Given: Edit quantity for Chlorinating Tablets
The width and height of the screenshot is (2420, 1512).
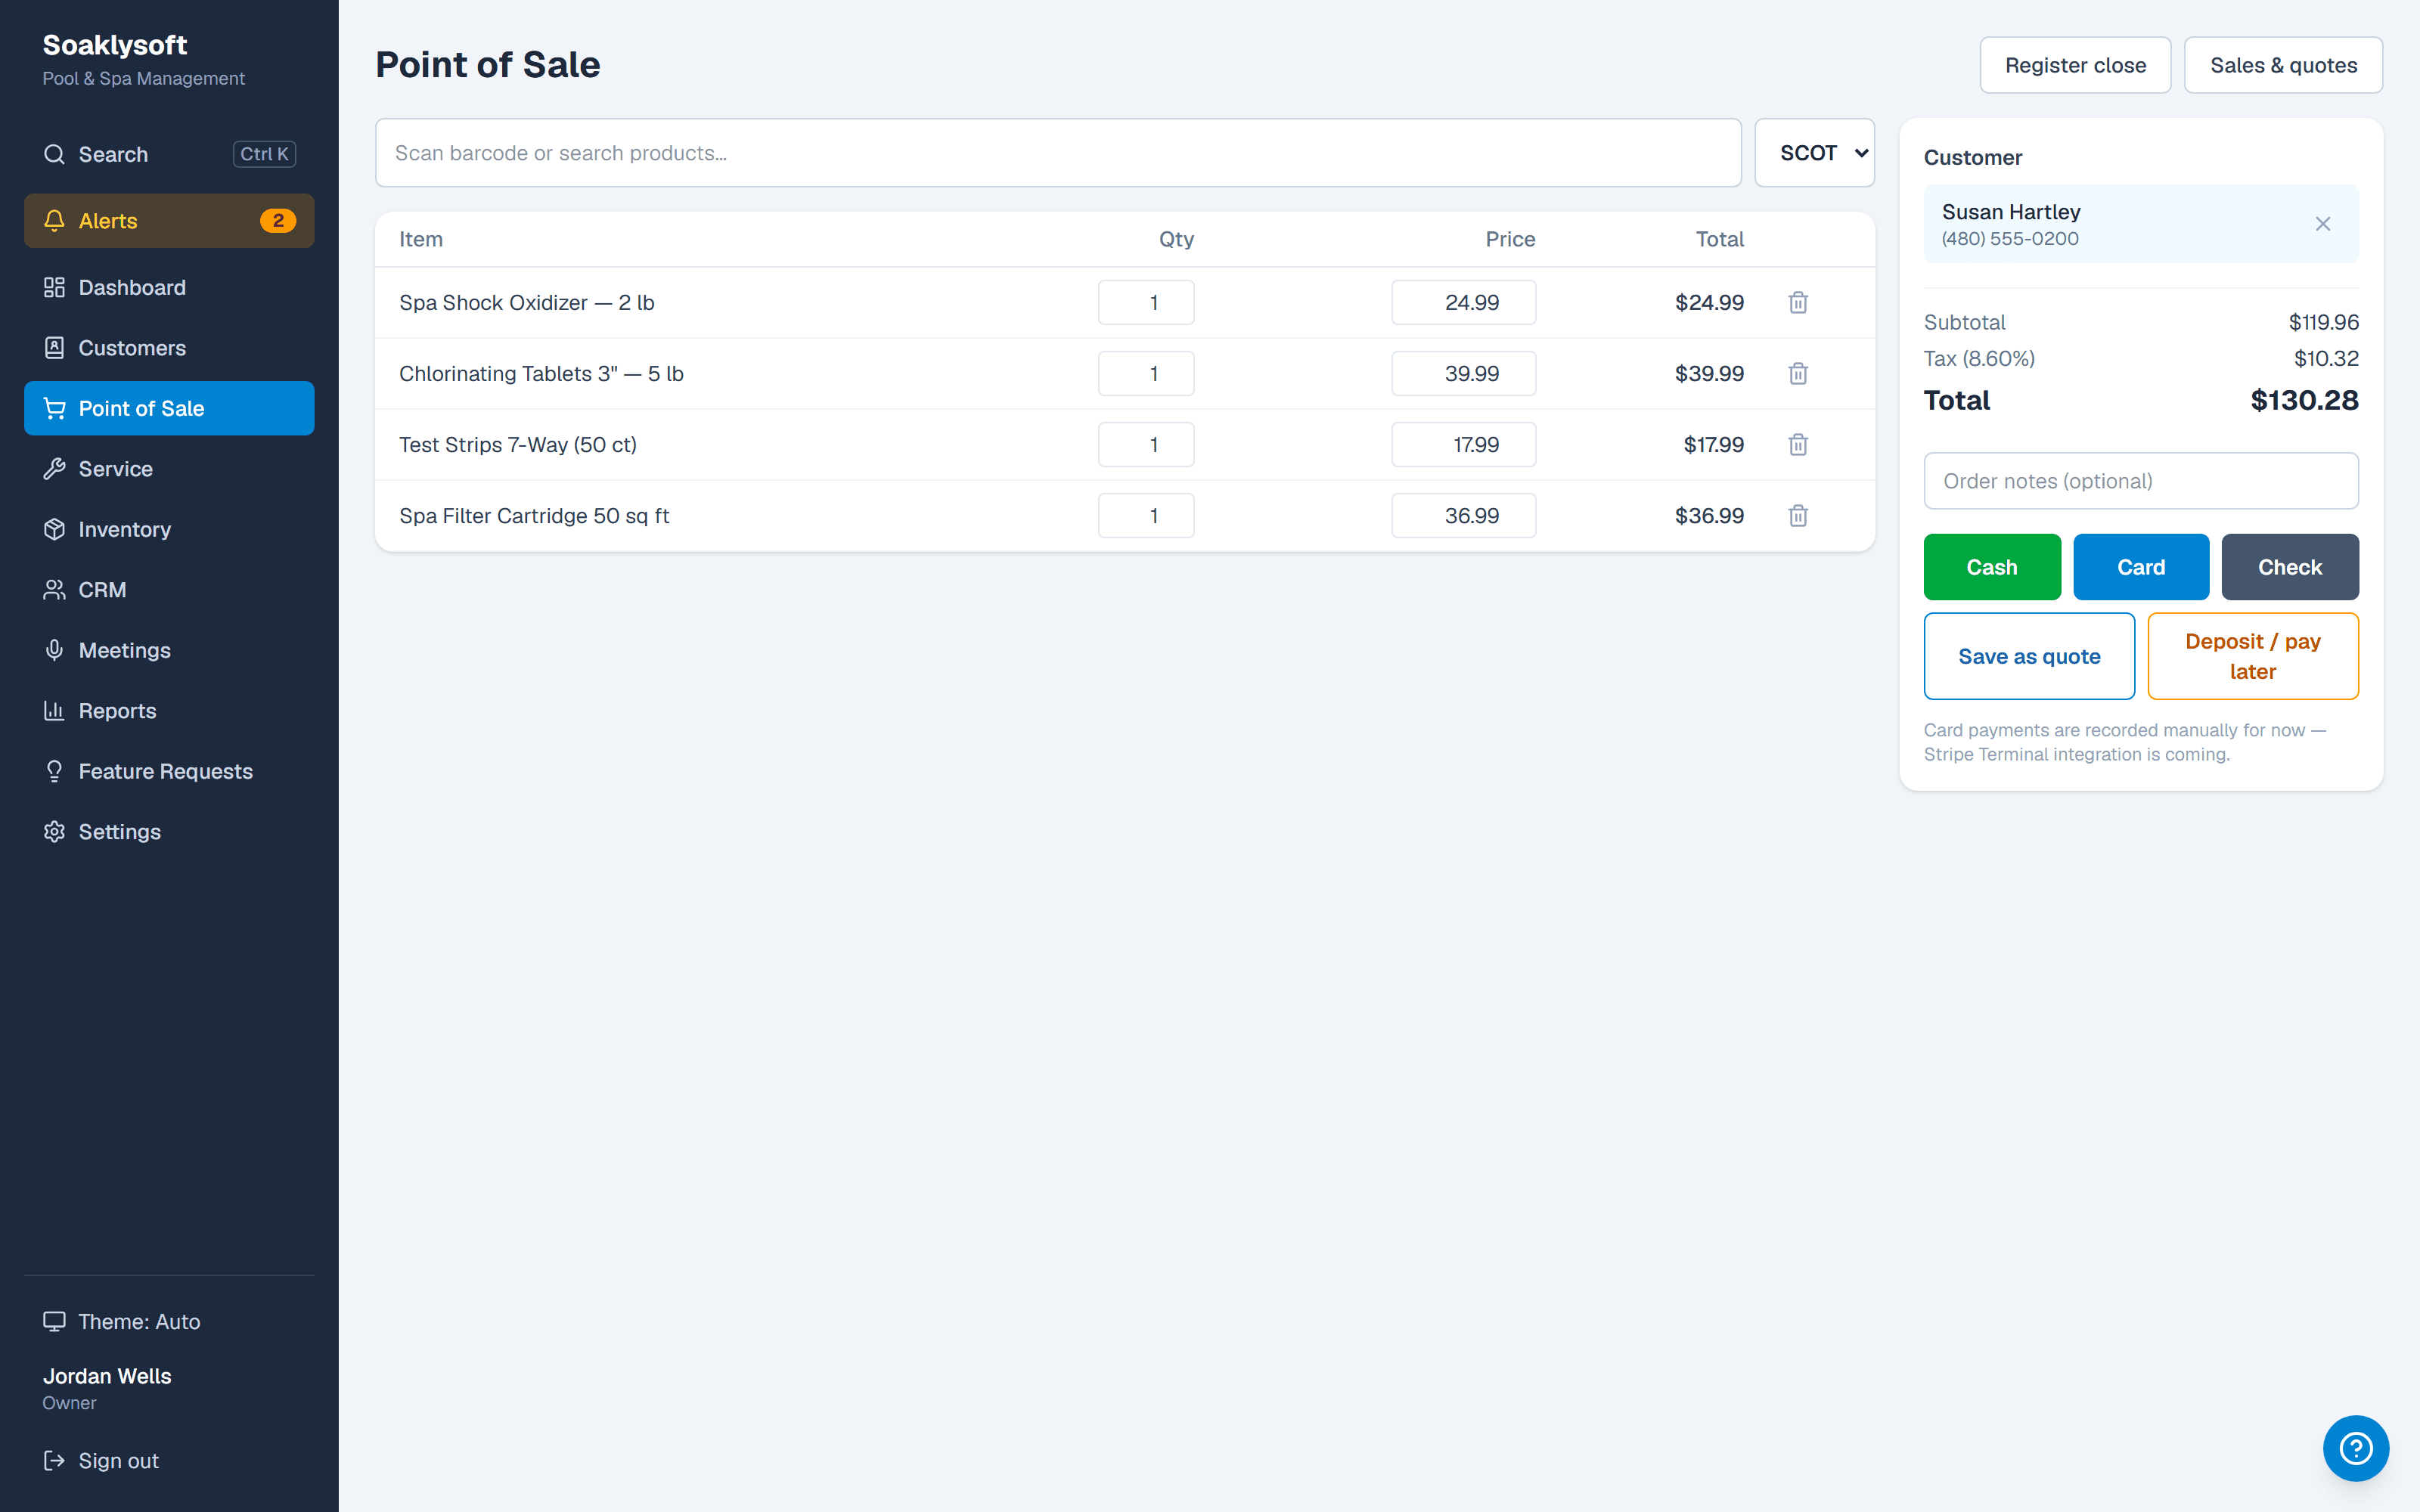Looking at the screenshot, I should (1146, 373).
